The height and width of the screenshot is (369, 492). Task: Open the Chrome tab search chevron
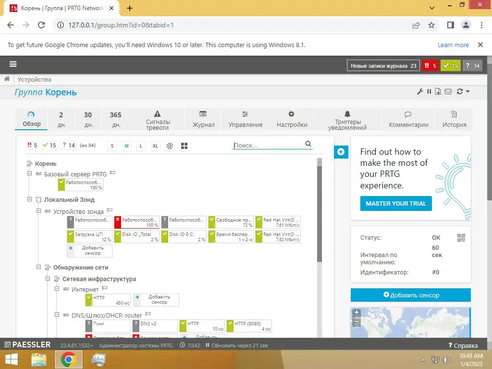432,8
